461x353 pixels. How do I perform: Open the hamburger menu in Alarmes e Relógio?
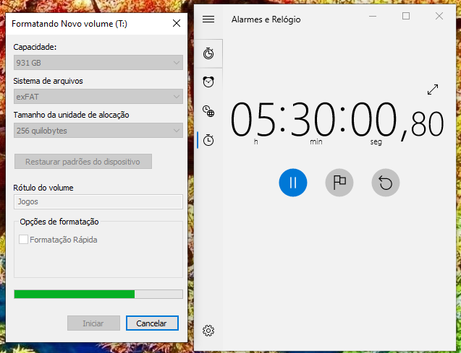pyautogui.click(x=208, y=19)
